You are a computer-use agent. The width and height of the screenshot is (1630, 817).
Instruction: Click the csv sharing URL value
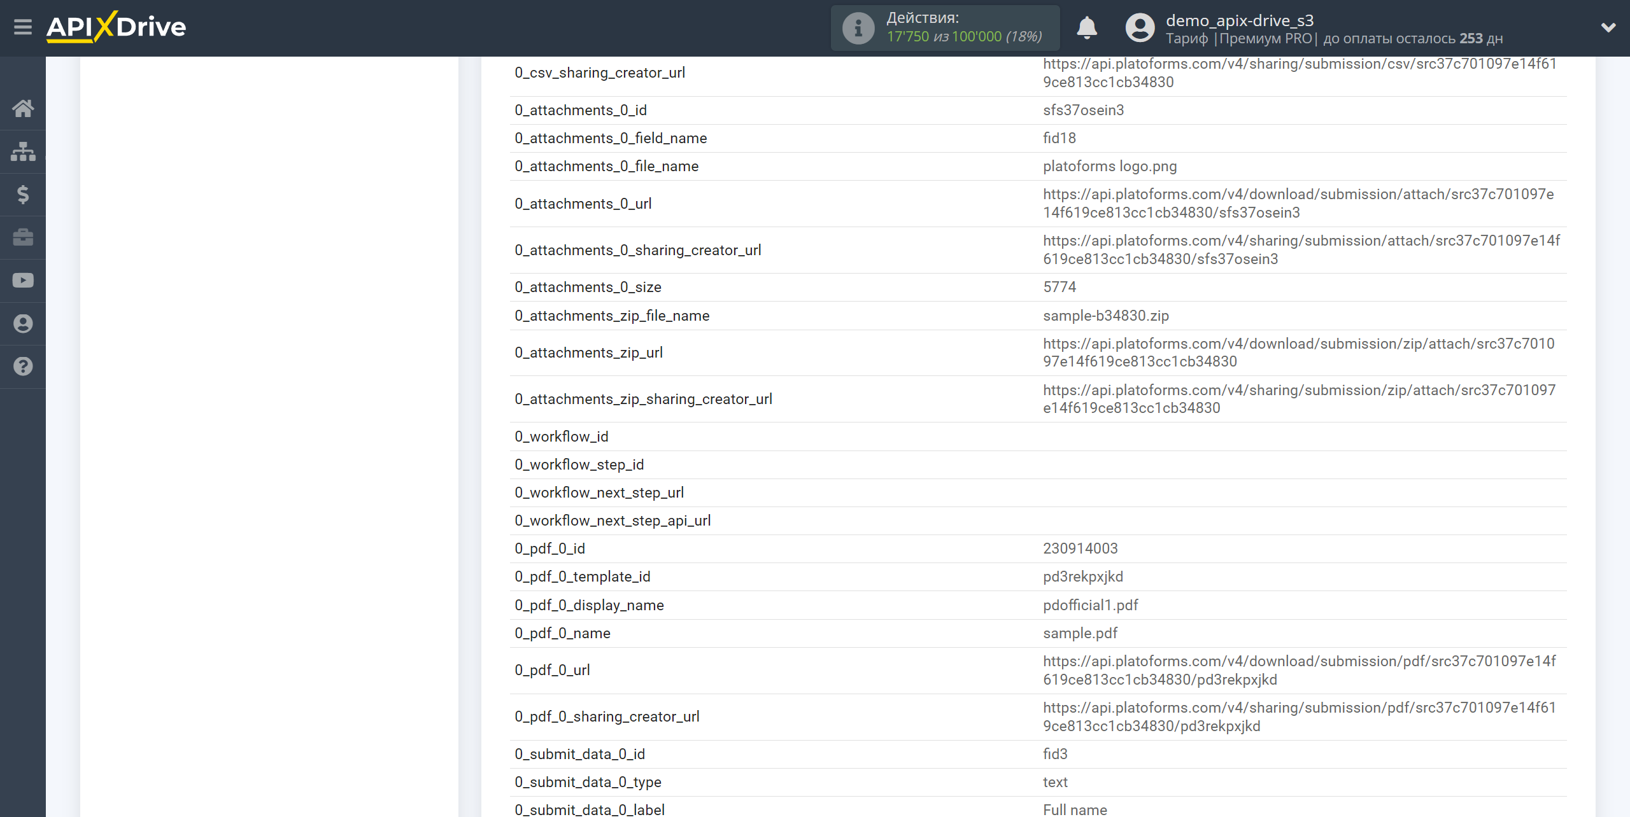tap(1300, 73)
